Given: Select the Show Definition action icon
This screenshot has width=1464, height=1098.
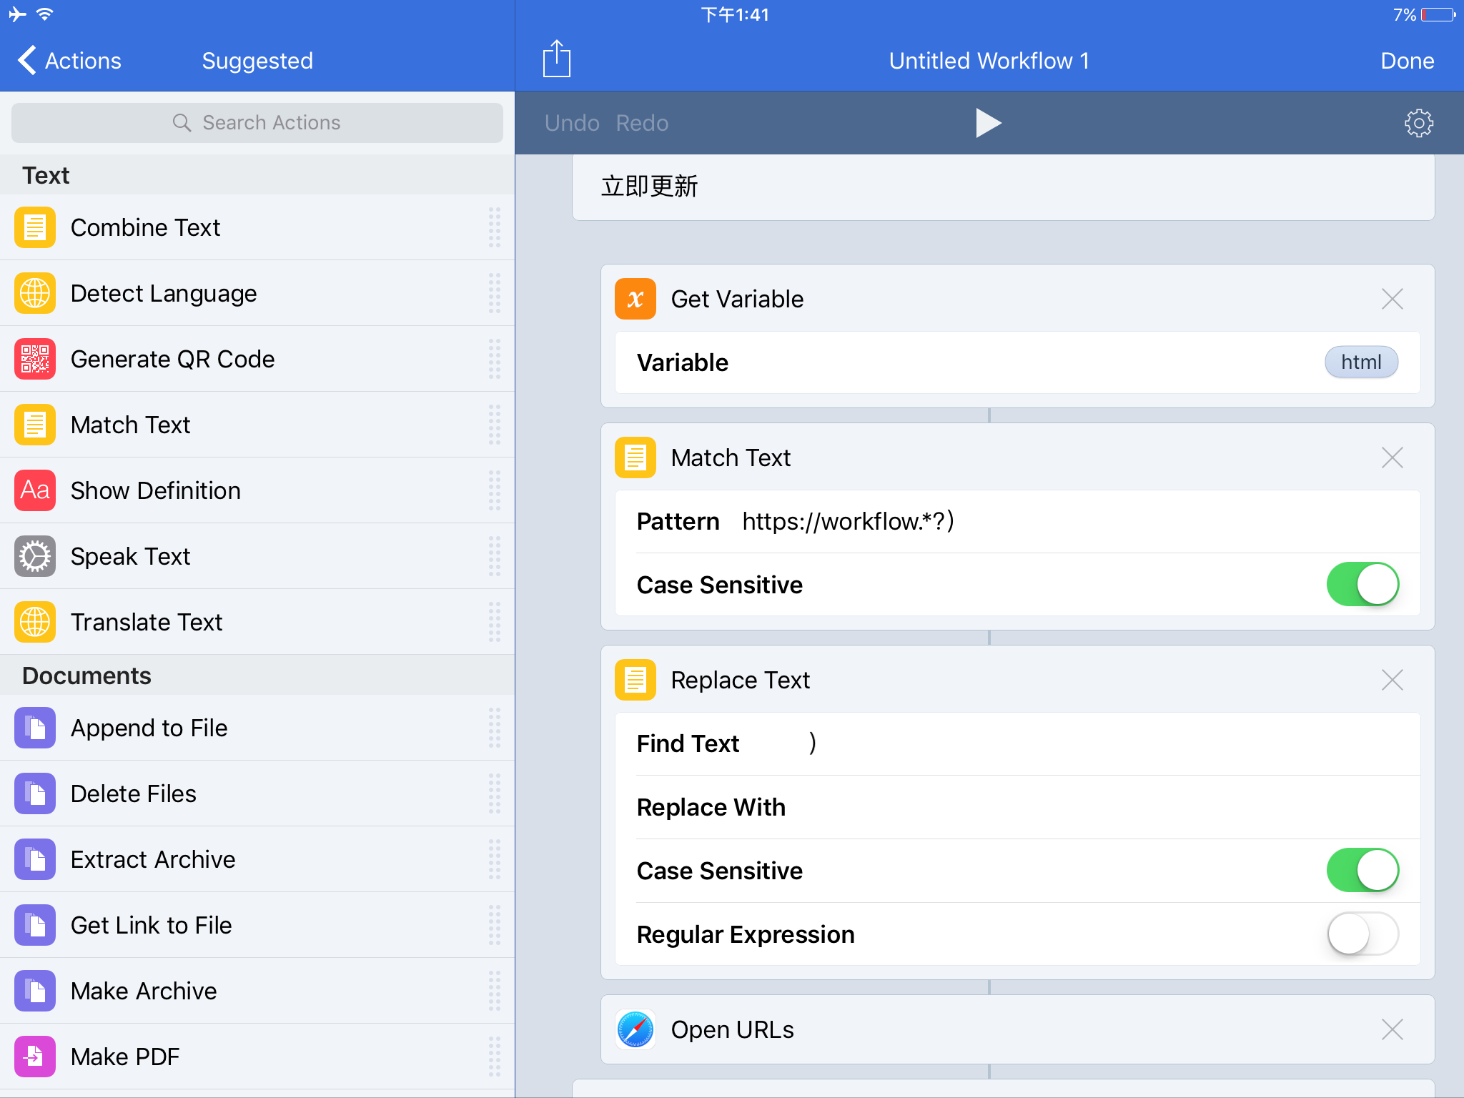Looking at the screenshot, I should [34, 490].
